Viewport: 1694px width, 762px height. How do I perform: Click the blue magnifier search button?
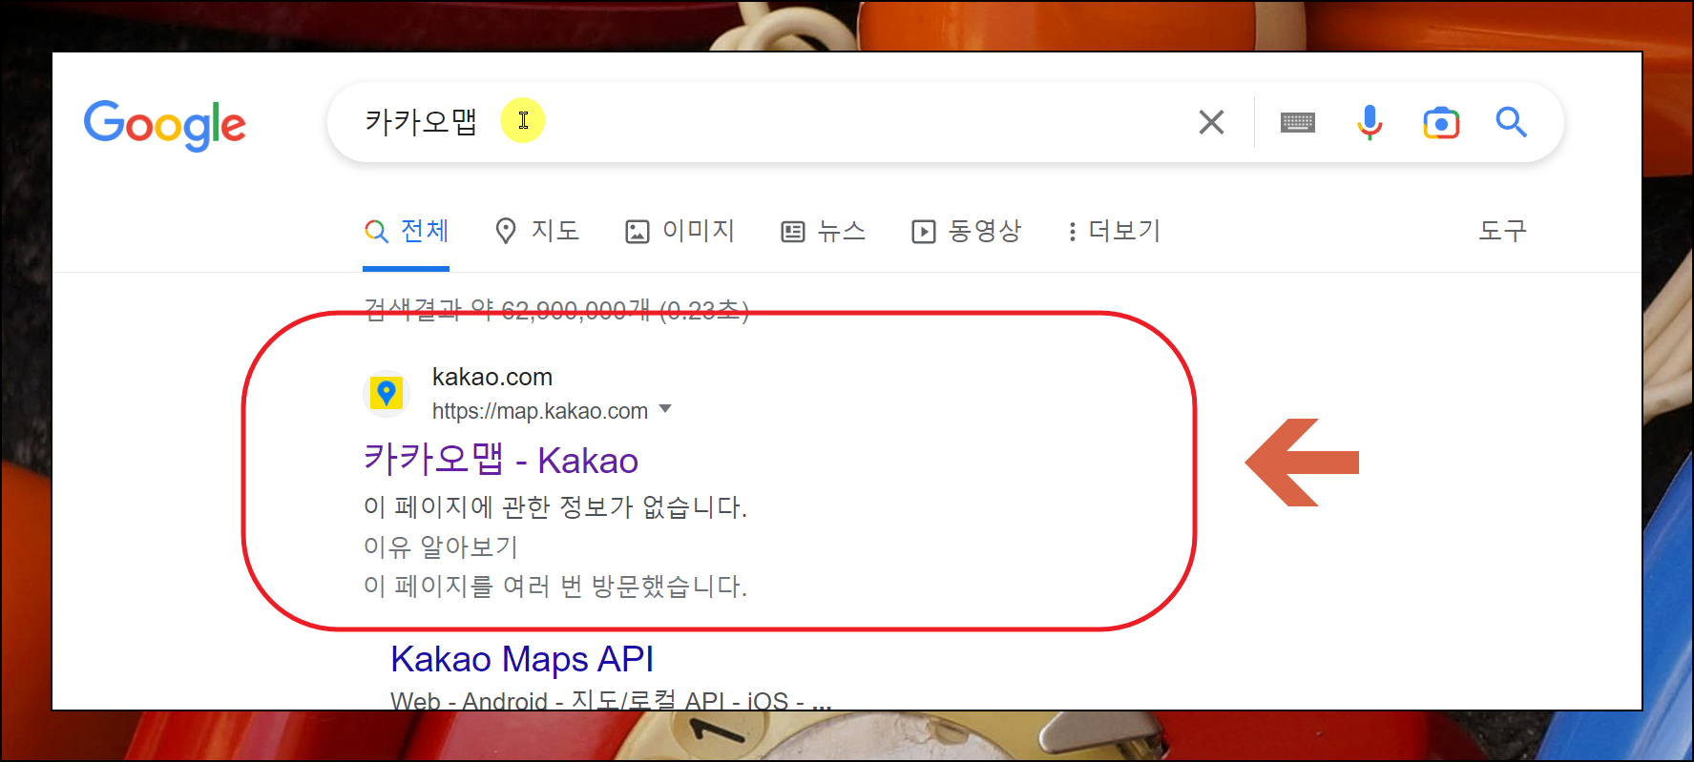[x=1511, y=122]
